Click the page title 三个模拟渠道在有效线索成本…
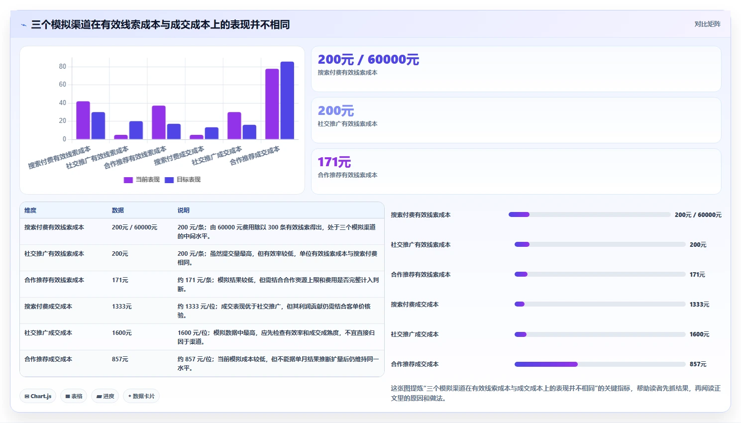741x423 pixels. tap(160, 25)
